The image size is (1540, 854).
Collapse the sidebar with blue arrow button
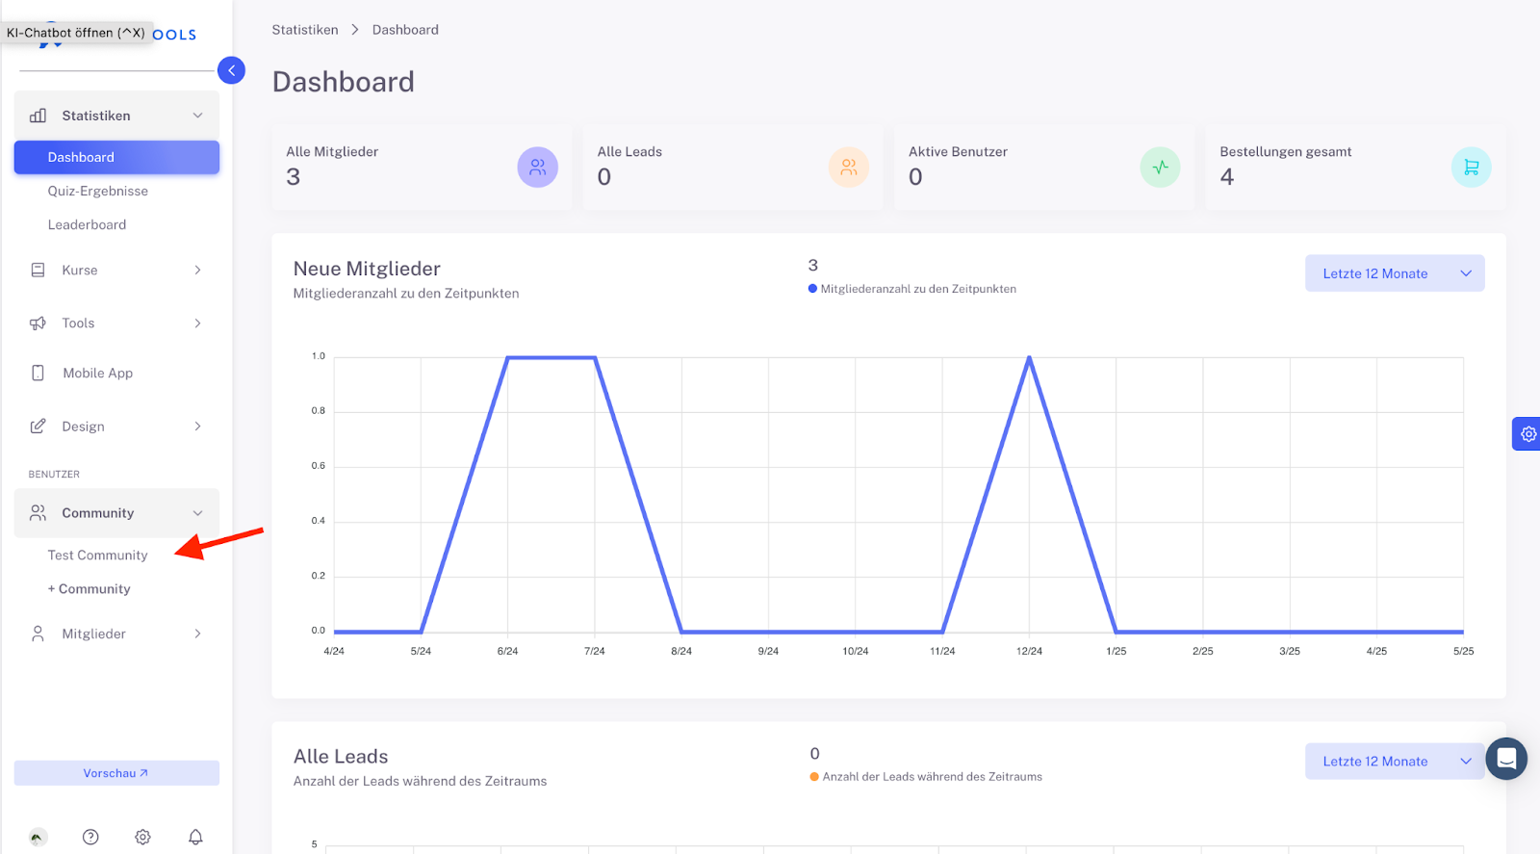pos(231,70)
